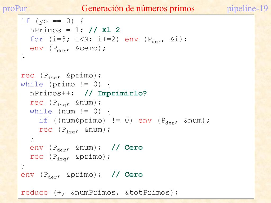
Task: Click the statement "nPrimos++;"
Action: click(52, 93)
